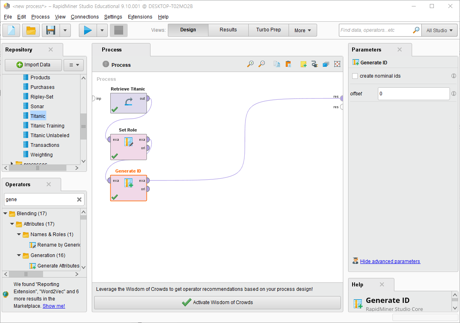The image size is (460, 323).
Task: Open process using folder toolbar icon
Action: [31, 30]
